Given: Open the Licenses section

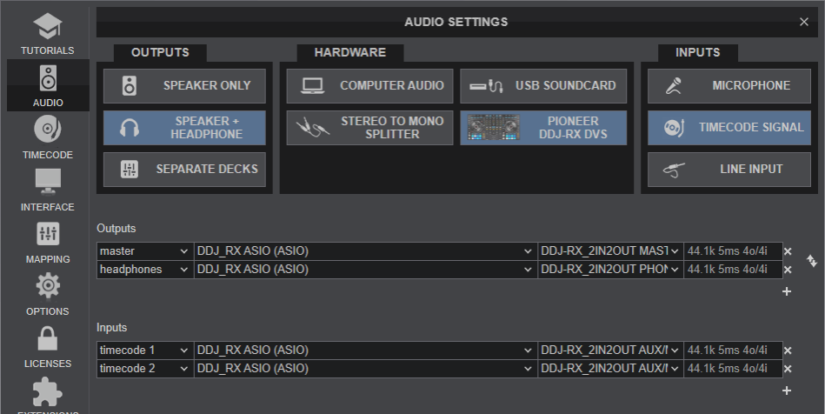Looking at the screenshot, I should pyautogui.click(x=47, y=346).
